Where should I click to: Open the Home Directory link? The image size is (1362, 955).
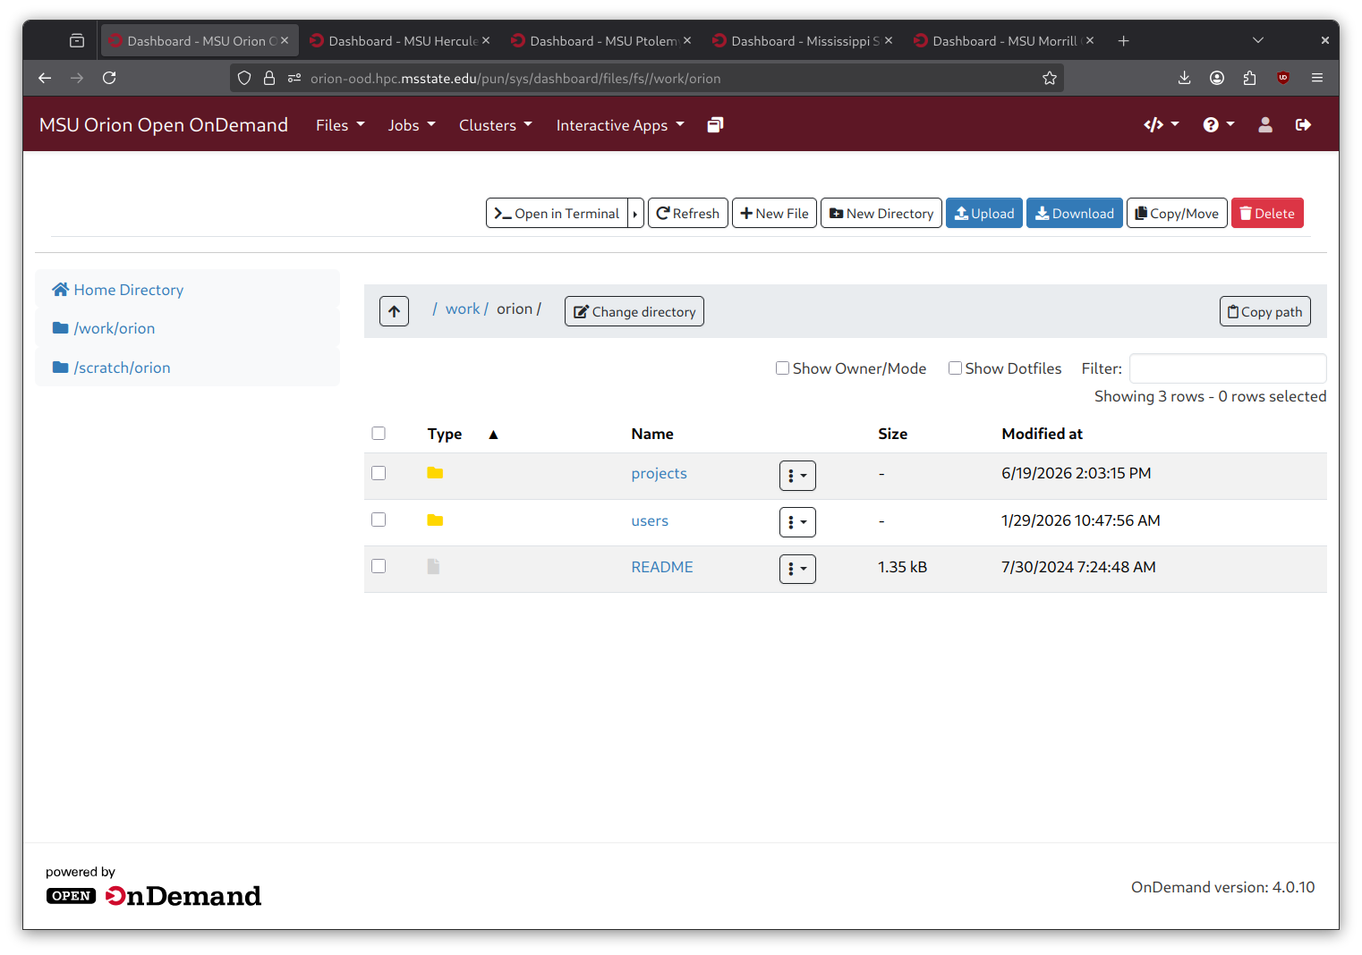[118, 290]
